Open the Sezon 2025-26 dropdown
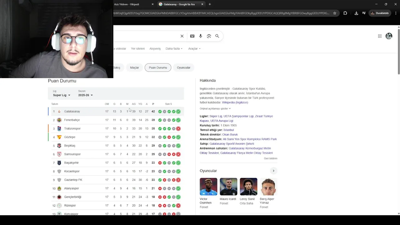Viewport: 400px width, 225px height. click(x=85, y=95)
